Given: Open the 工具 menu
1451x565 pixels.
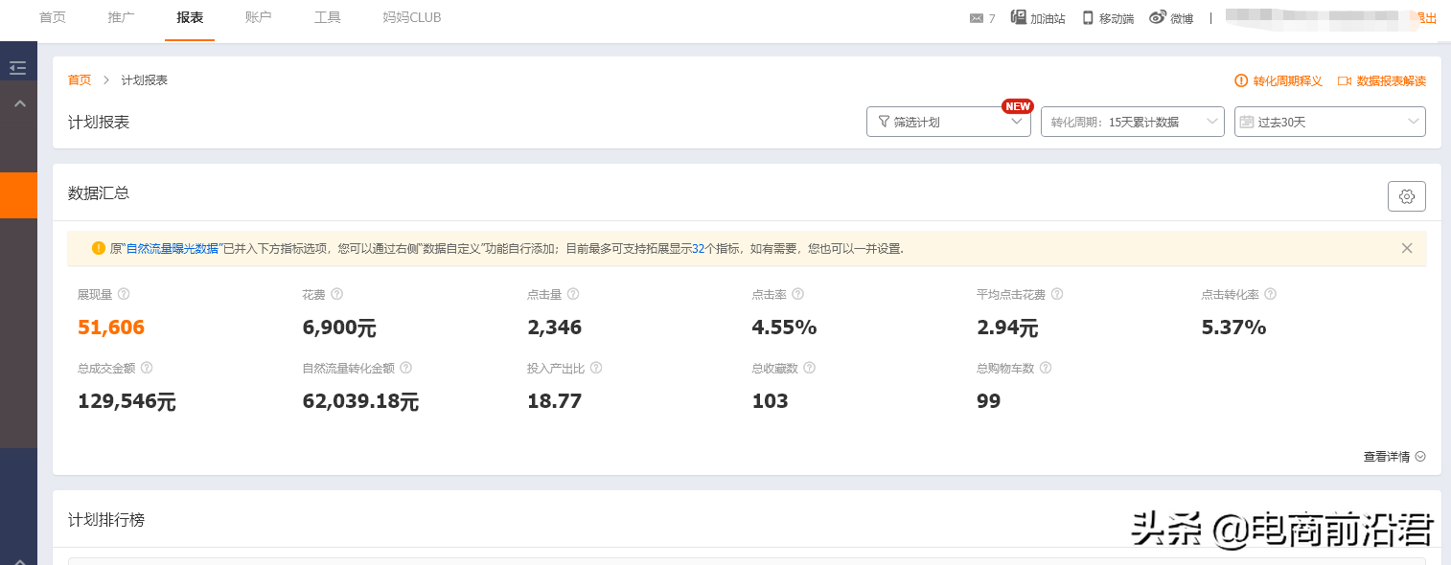Looking at the screenshot, I should click(327, 16).
